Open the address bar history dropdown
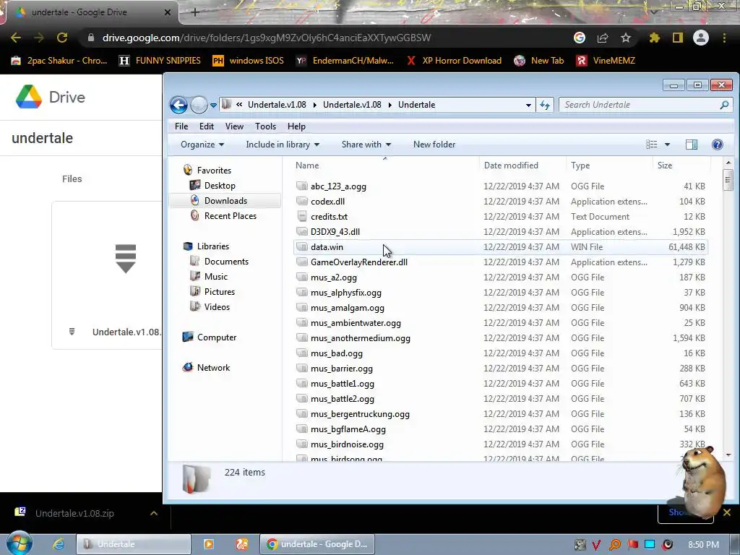The width and height of the screenshot is (740, 555). coord(528,106)
